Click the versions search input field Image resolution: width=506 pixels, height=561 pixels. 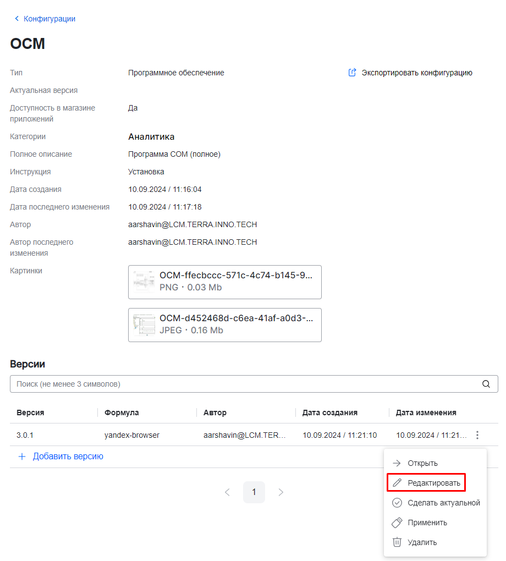(242, 384)
